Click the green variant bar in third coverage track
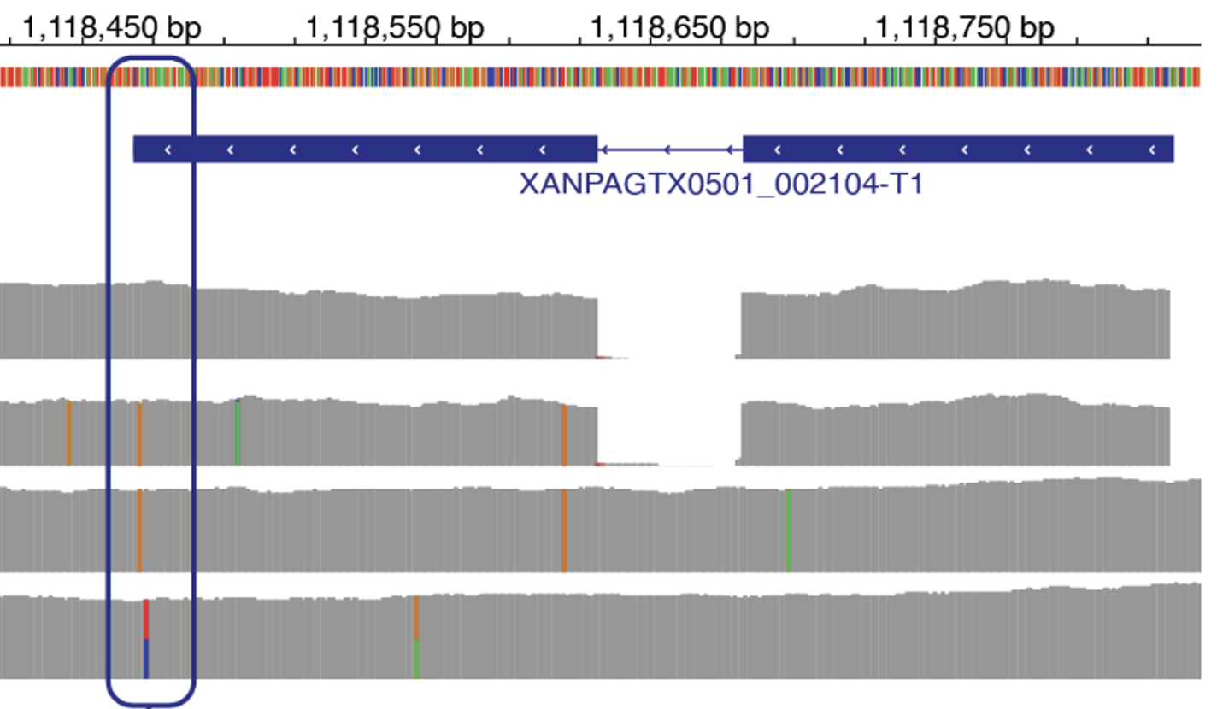The image size is (1217, 709). click(788, 530)
